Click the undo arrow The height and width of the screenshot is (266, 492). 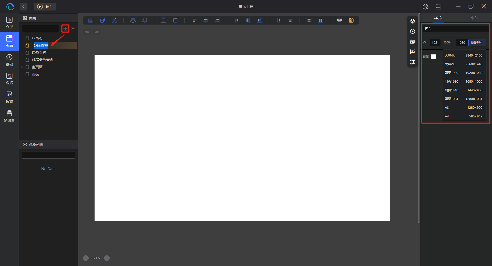click(x=87, y=32)
